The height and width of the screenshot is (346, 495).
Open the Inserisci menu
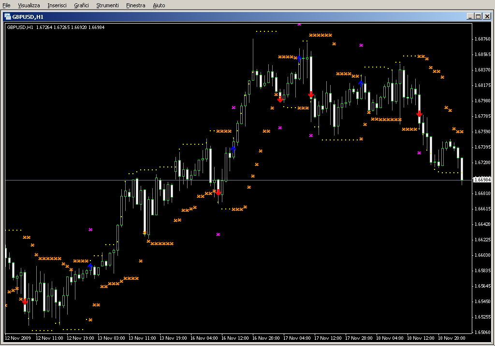point(57,5)
